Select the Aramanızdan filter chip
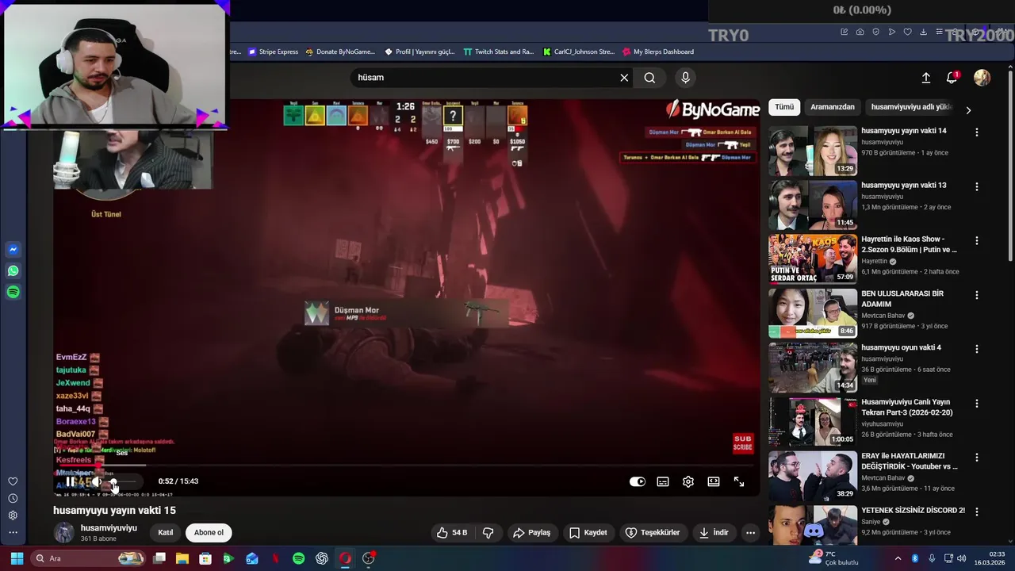This screenshot has height=571, width=1015. pyautogui.click(x=833, y=107)
